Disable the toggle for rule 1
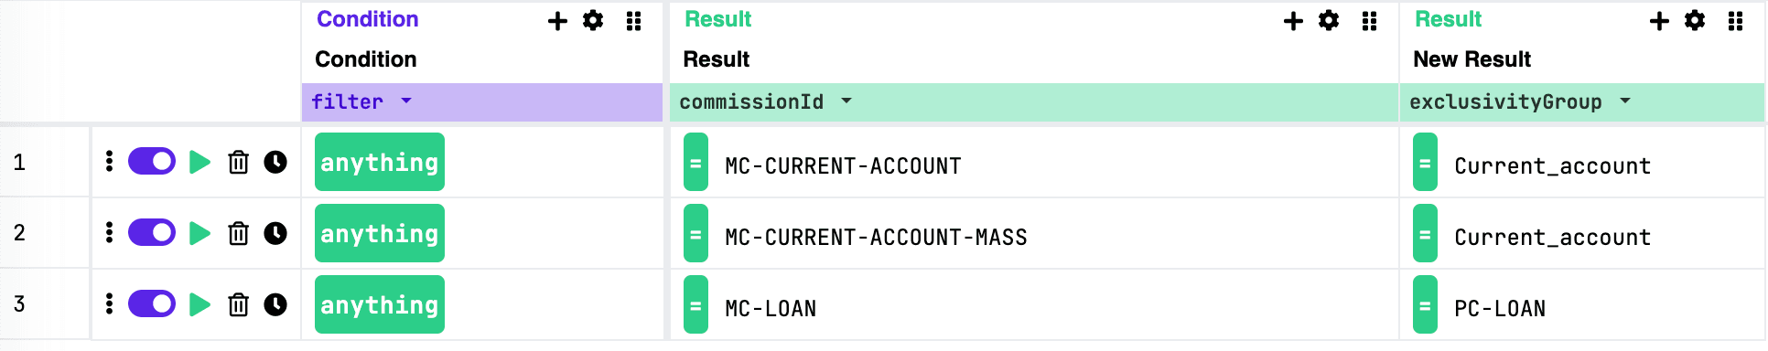 pos(152,162)
